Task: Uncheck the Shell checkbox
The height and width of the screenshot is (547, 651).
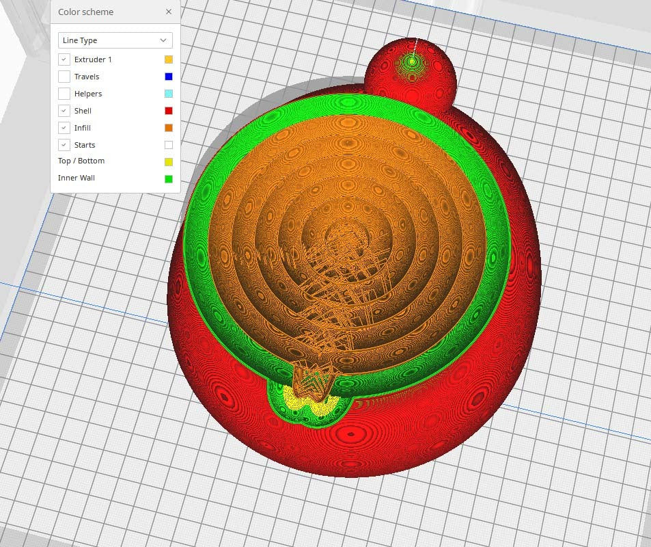Action: coord(64,111)
